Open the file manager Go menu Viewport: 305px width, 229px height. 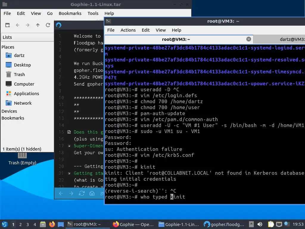pos(50,13)
